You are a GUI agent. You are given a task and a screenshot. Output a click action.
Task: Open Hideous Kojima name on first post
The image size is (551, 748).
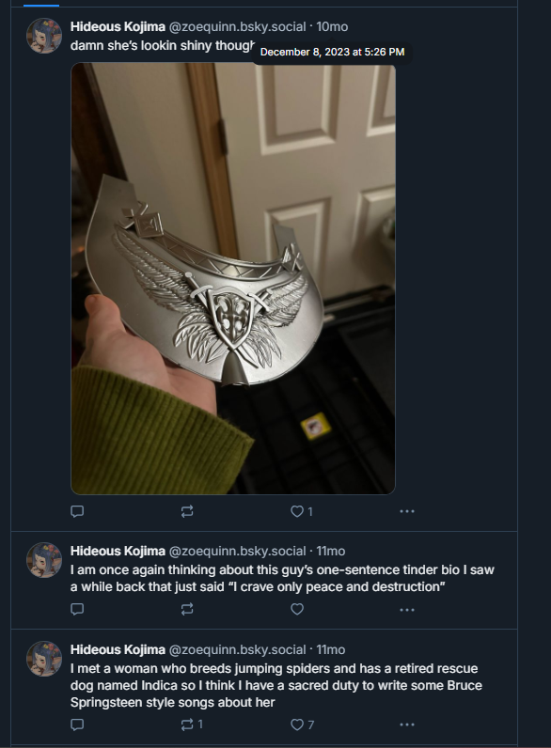coord(118,26)
